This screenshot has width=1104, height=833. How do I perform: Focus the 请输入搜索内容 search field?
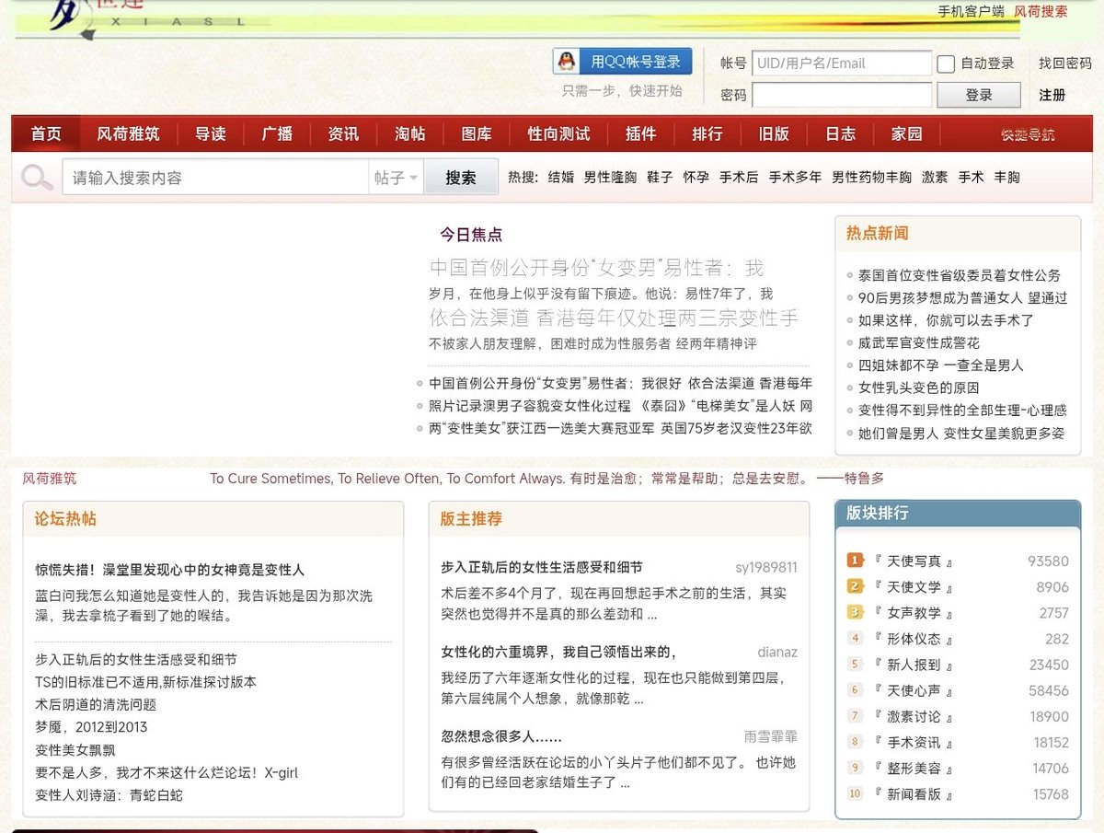(x=216, y=178)
